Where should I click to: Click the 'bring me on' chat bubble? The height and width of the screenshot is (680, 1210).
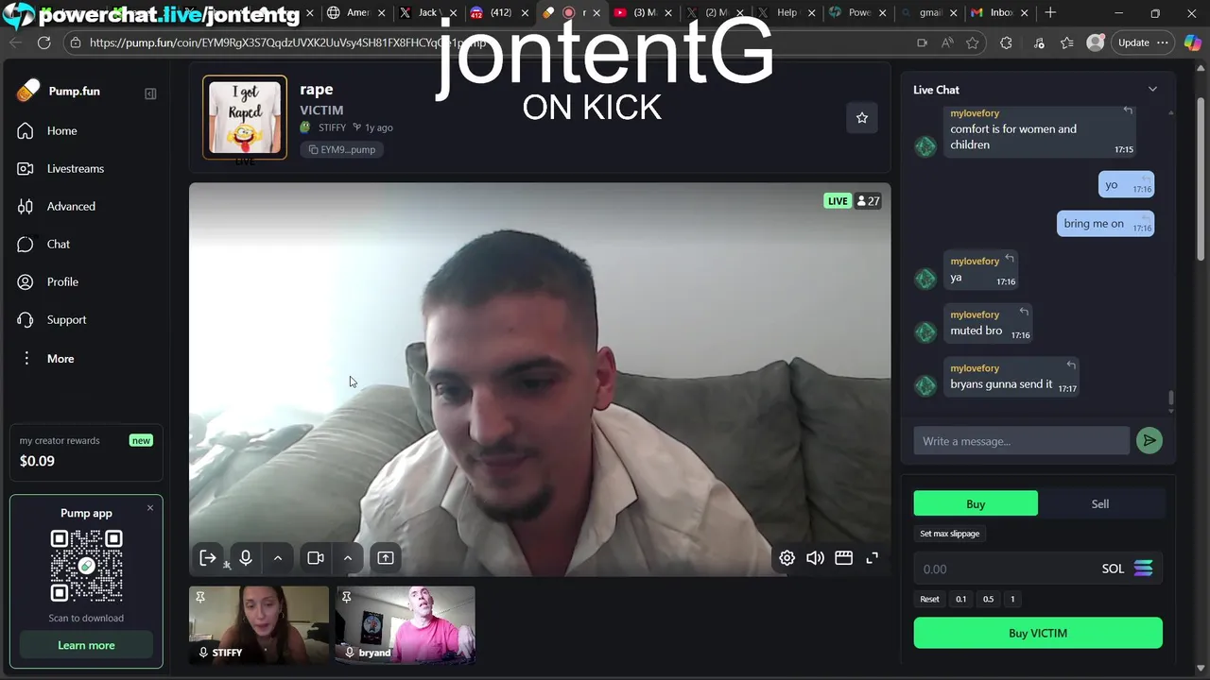[1105, 224]
